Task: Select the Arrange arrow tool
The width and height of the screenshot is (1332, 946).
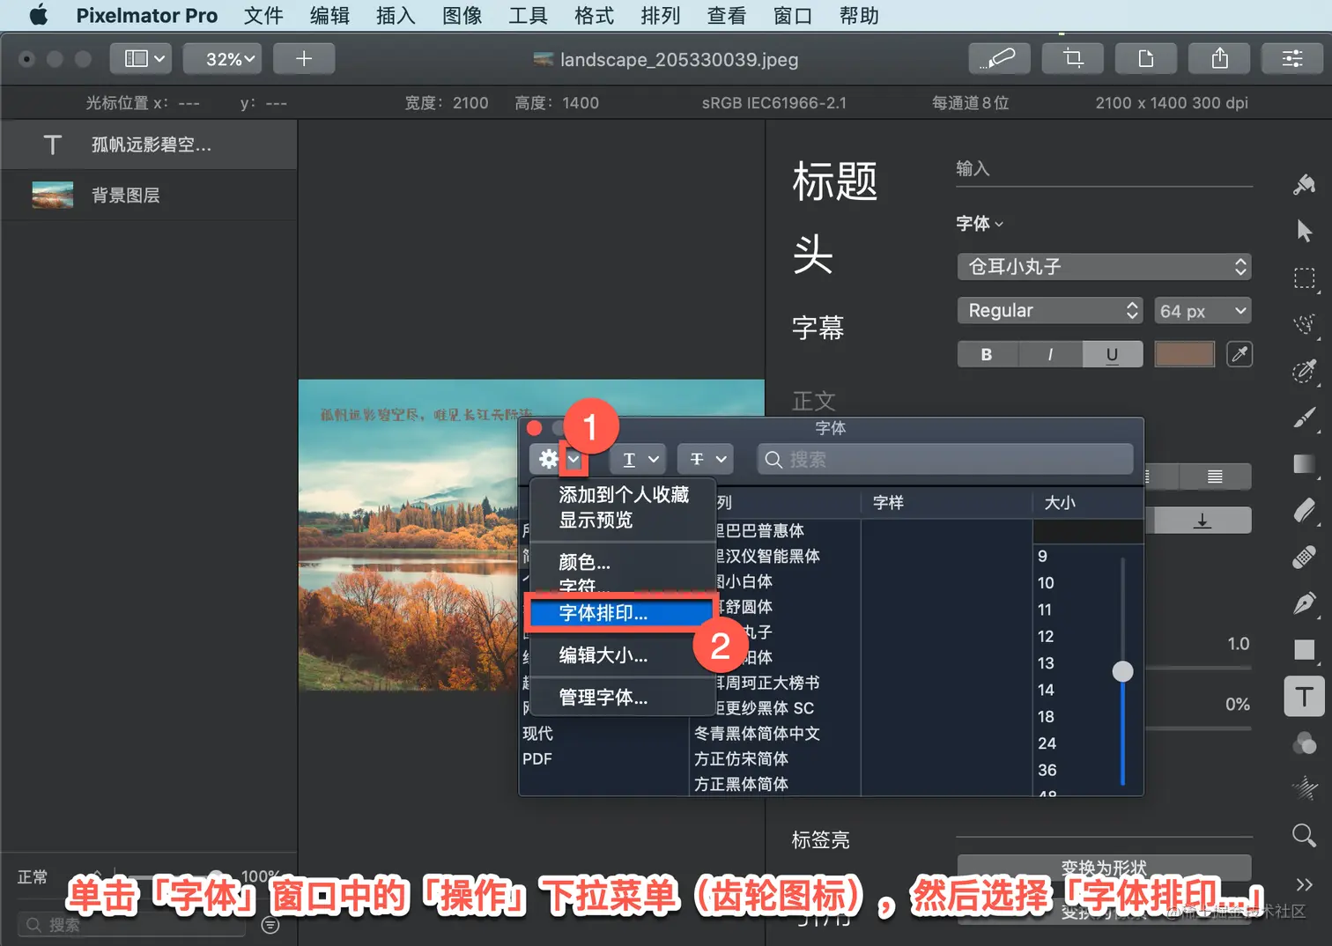Action: [x=1305, y=231]
